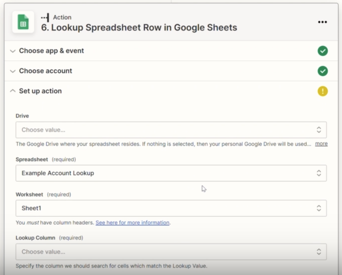The width and height of the screenshot is (342, 275).
Task: Click the arrows icon on the Worksheet field
Action: pyautogui.click(x=319, y=208)
